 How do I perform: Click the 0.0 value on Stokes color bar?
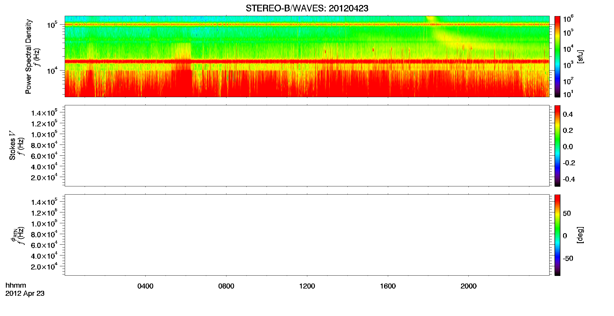click(x=568, y=147)
